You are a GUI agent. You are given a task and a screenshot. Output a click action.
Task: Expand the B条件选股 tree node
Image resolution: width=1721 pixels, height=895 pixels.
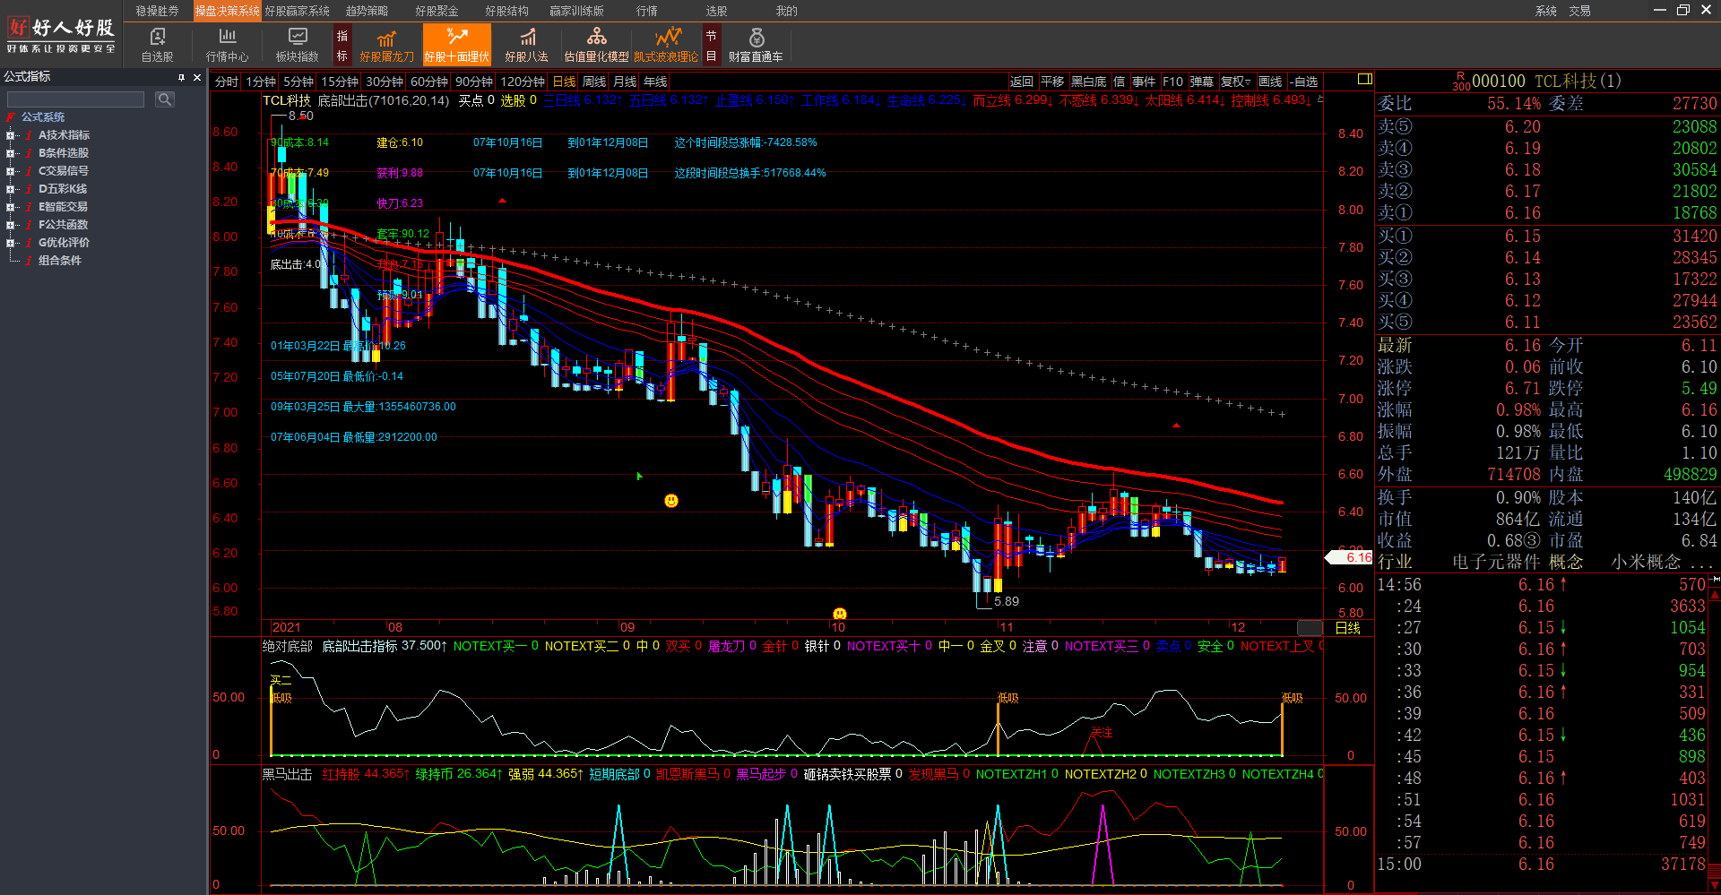[11, 153]
